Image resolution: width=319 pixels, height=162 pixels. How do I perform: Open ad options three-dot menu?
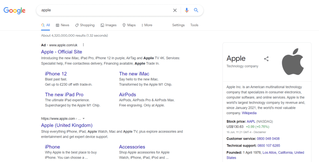83,45
